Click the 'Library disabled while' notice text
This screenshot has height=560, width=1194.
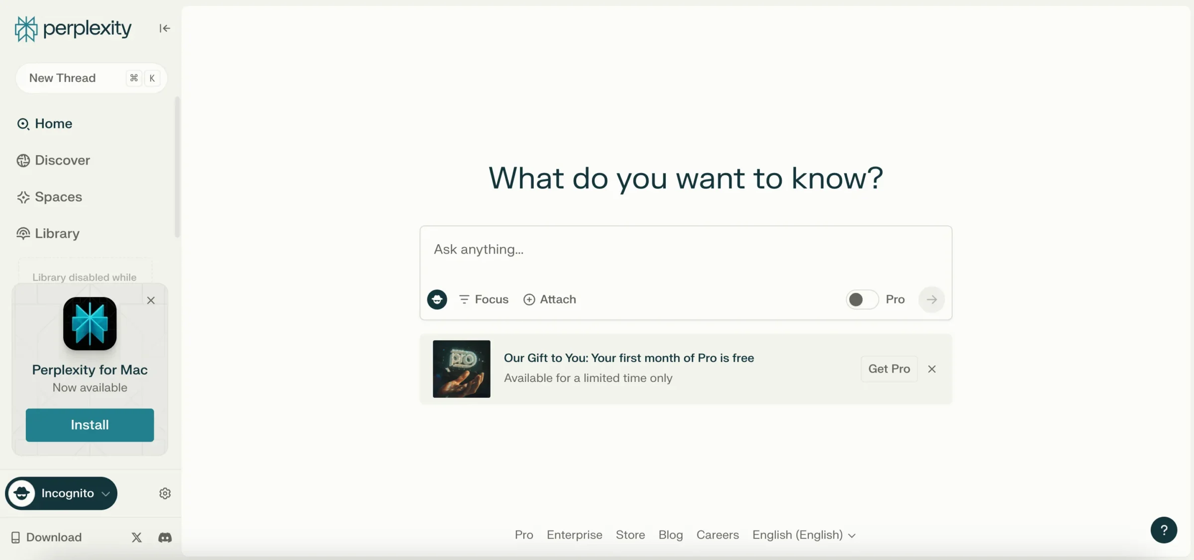pyautogui.click(x=85, y=278)
